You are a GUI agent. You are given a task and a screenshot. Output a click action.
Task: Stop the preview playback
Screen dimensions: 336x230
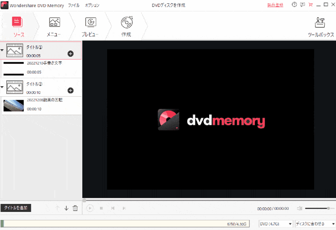tap(101, 208)
